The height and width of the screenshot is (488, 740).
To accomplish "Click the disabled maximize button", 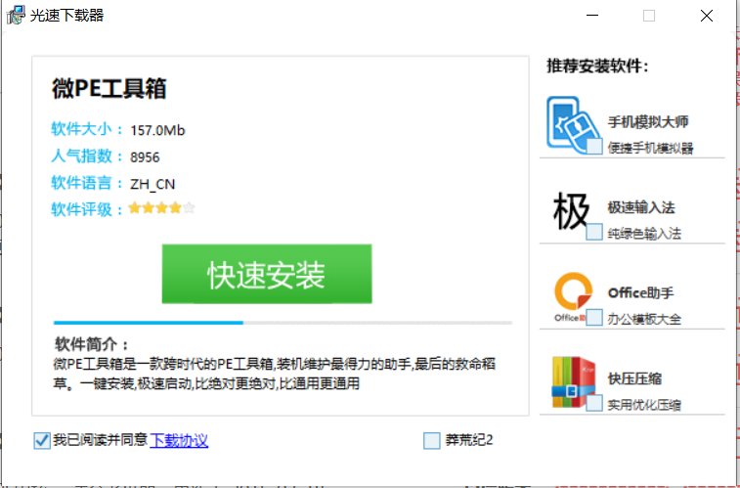I will click(x=649, y=16).
